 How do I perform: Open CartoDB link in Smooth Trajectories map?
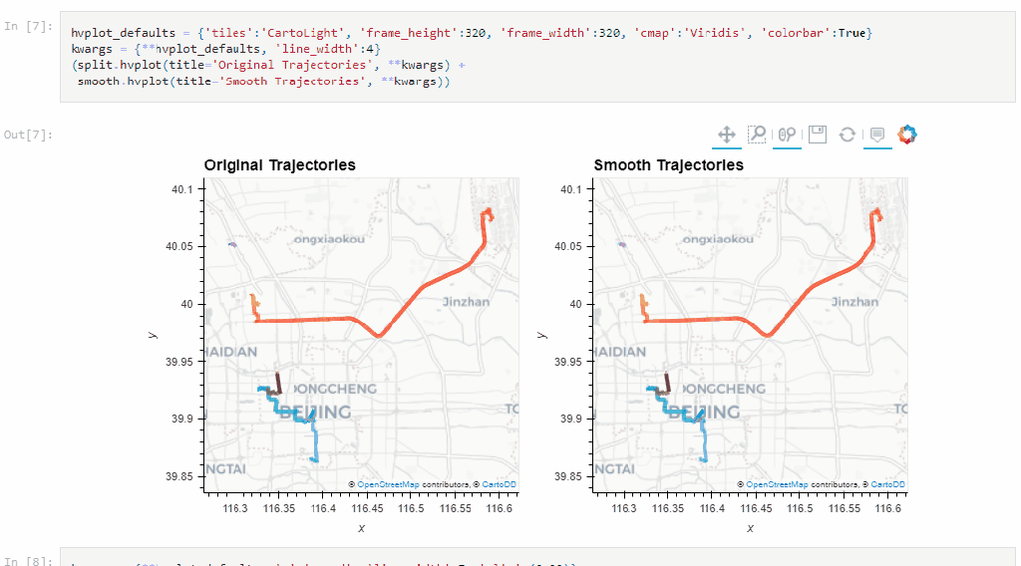point(887,484)
